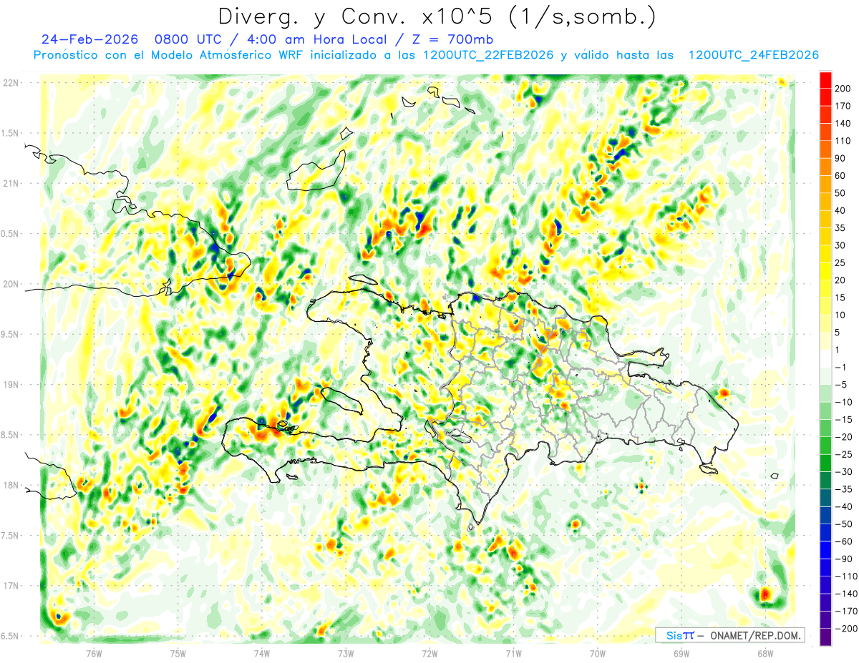
Task: Click the '-25' color scale value
Action: [x=843, y=454]
